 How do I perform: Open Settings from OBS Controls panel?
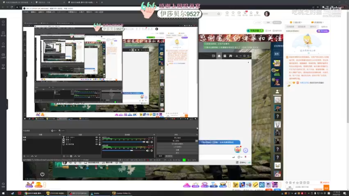[177, 150]
